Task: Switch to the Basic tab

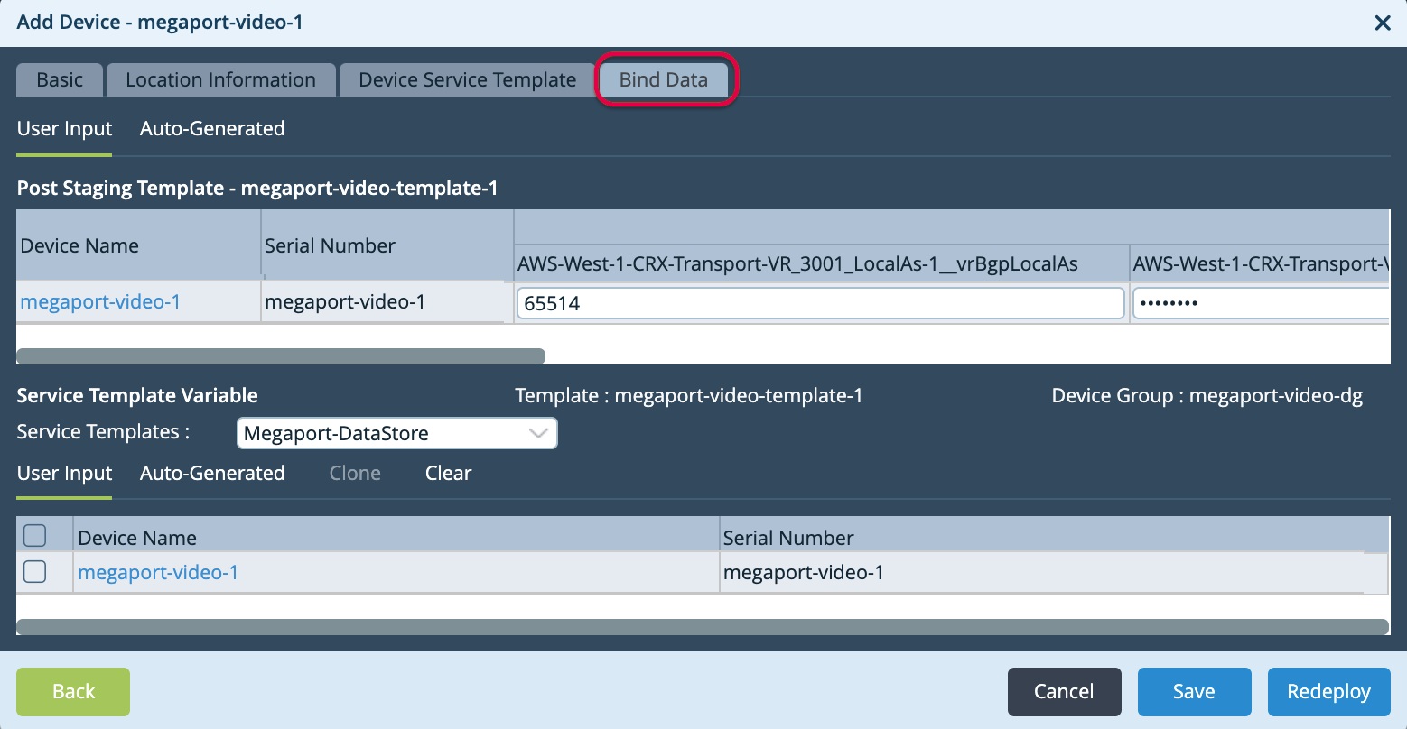Action: coord(59,79)
